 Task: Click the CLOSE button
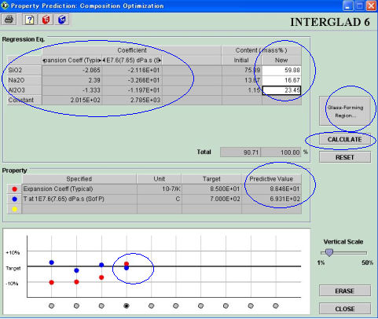tap(345, 309)
